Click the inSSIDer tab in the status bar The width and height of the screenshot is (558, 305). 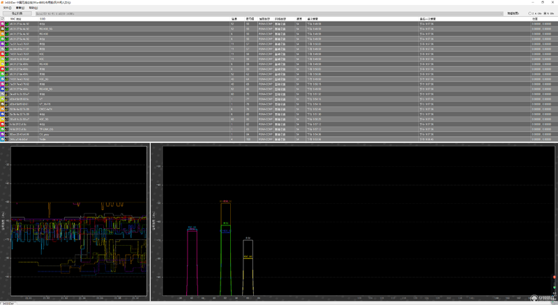(8, 303)
